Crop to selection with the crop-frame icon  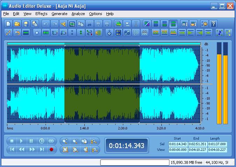72,24
